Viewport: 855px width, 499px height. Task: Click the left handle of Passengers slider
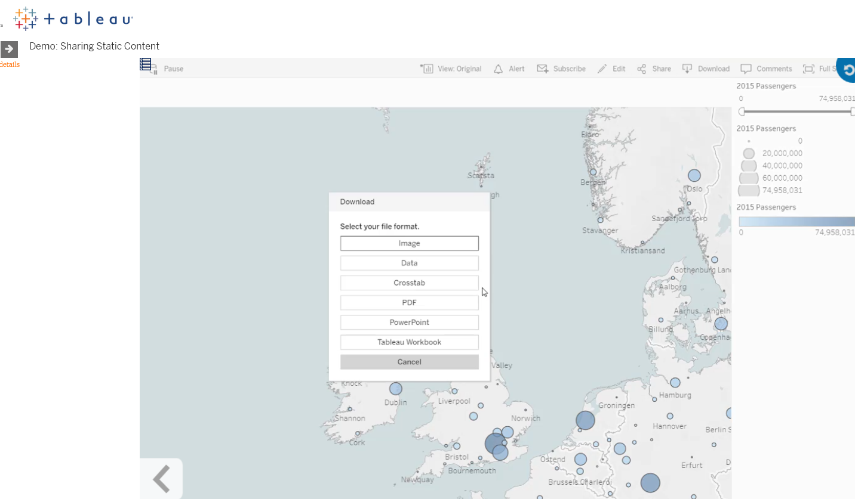coord(742,111)
